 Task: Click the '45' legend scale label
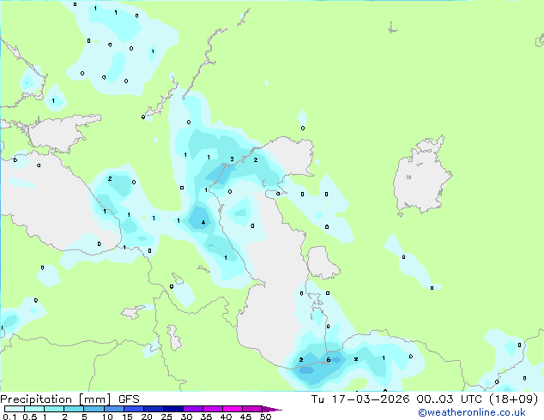(245, 417)
